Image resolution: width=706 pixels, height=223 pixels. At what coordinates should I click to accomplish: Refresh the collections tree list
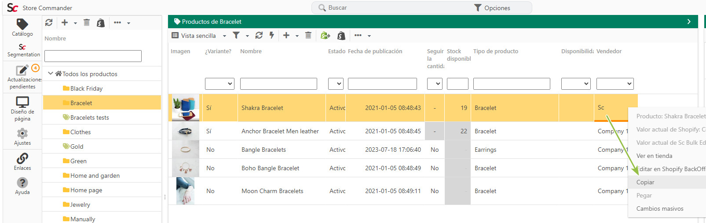(x=49, y=22)
